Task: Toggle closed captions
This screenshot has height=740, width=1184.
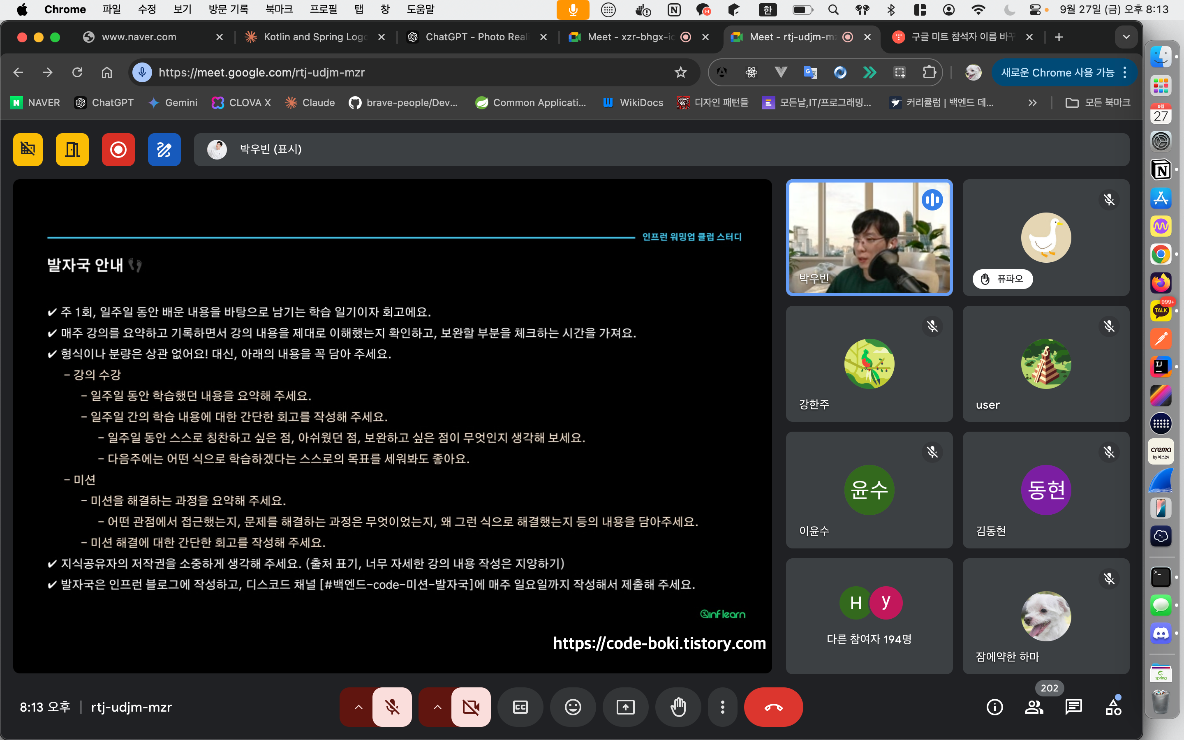Action: tap(520, 707)
